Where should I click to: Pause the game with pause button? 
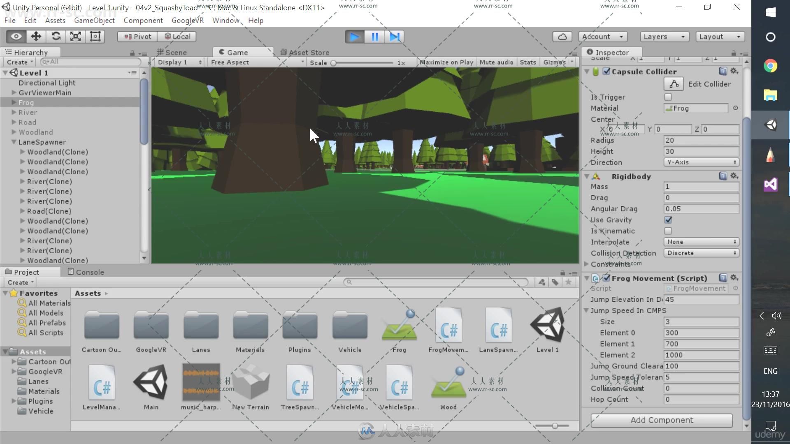(374, 37)
